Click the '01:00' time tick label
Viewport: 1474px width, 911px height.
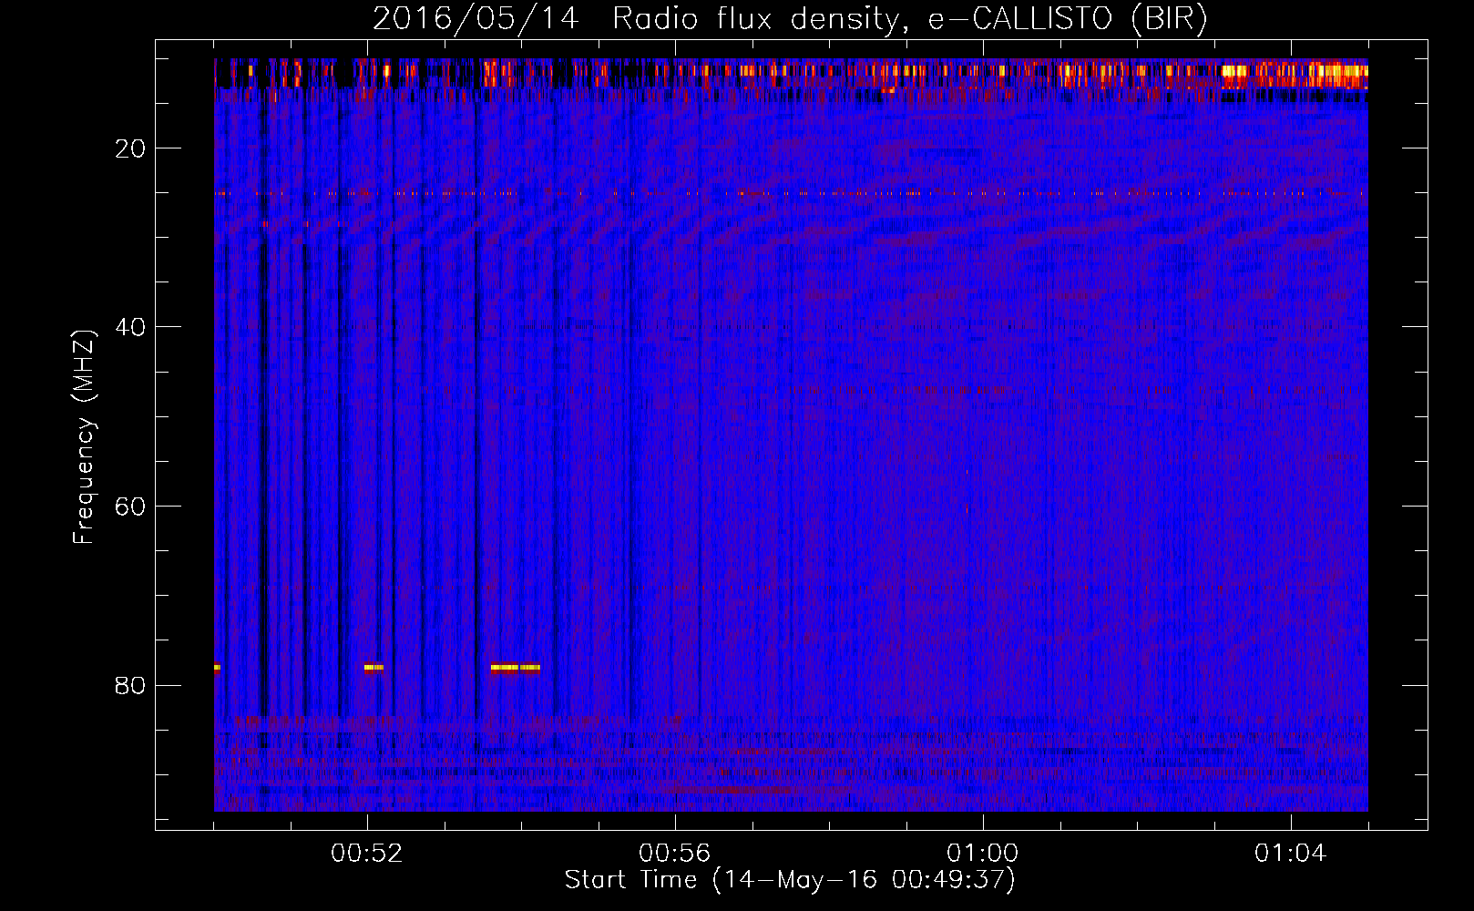(983, 854)
